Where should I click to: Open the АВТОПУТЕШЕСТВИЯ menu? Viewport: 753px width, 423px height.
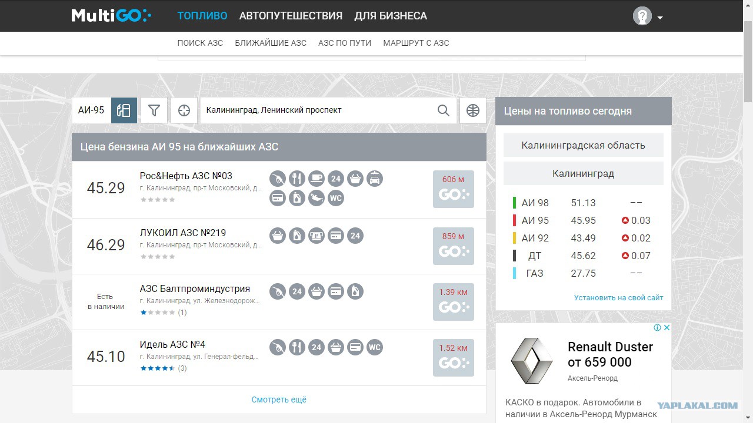(291, 16)
